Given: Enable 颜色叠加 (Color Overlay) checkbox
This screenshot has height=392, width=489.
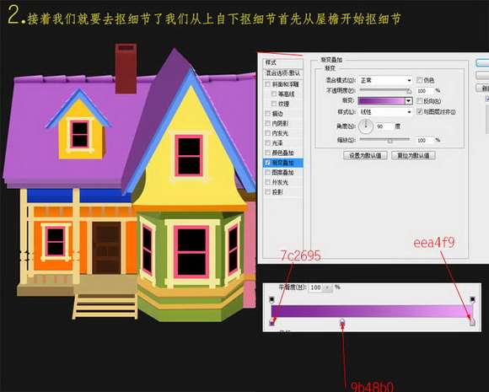Looking at the screenshot, I should [x=267, y=153].
